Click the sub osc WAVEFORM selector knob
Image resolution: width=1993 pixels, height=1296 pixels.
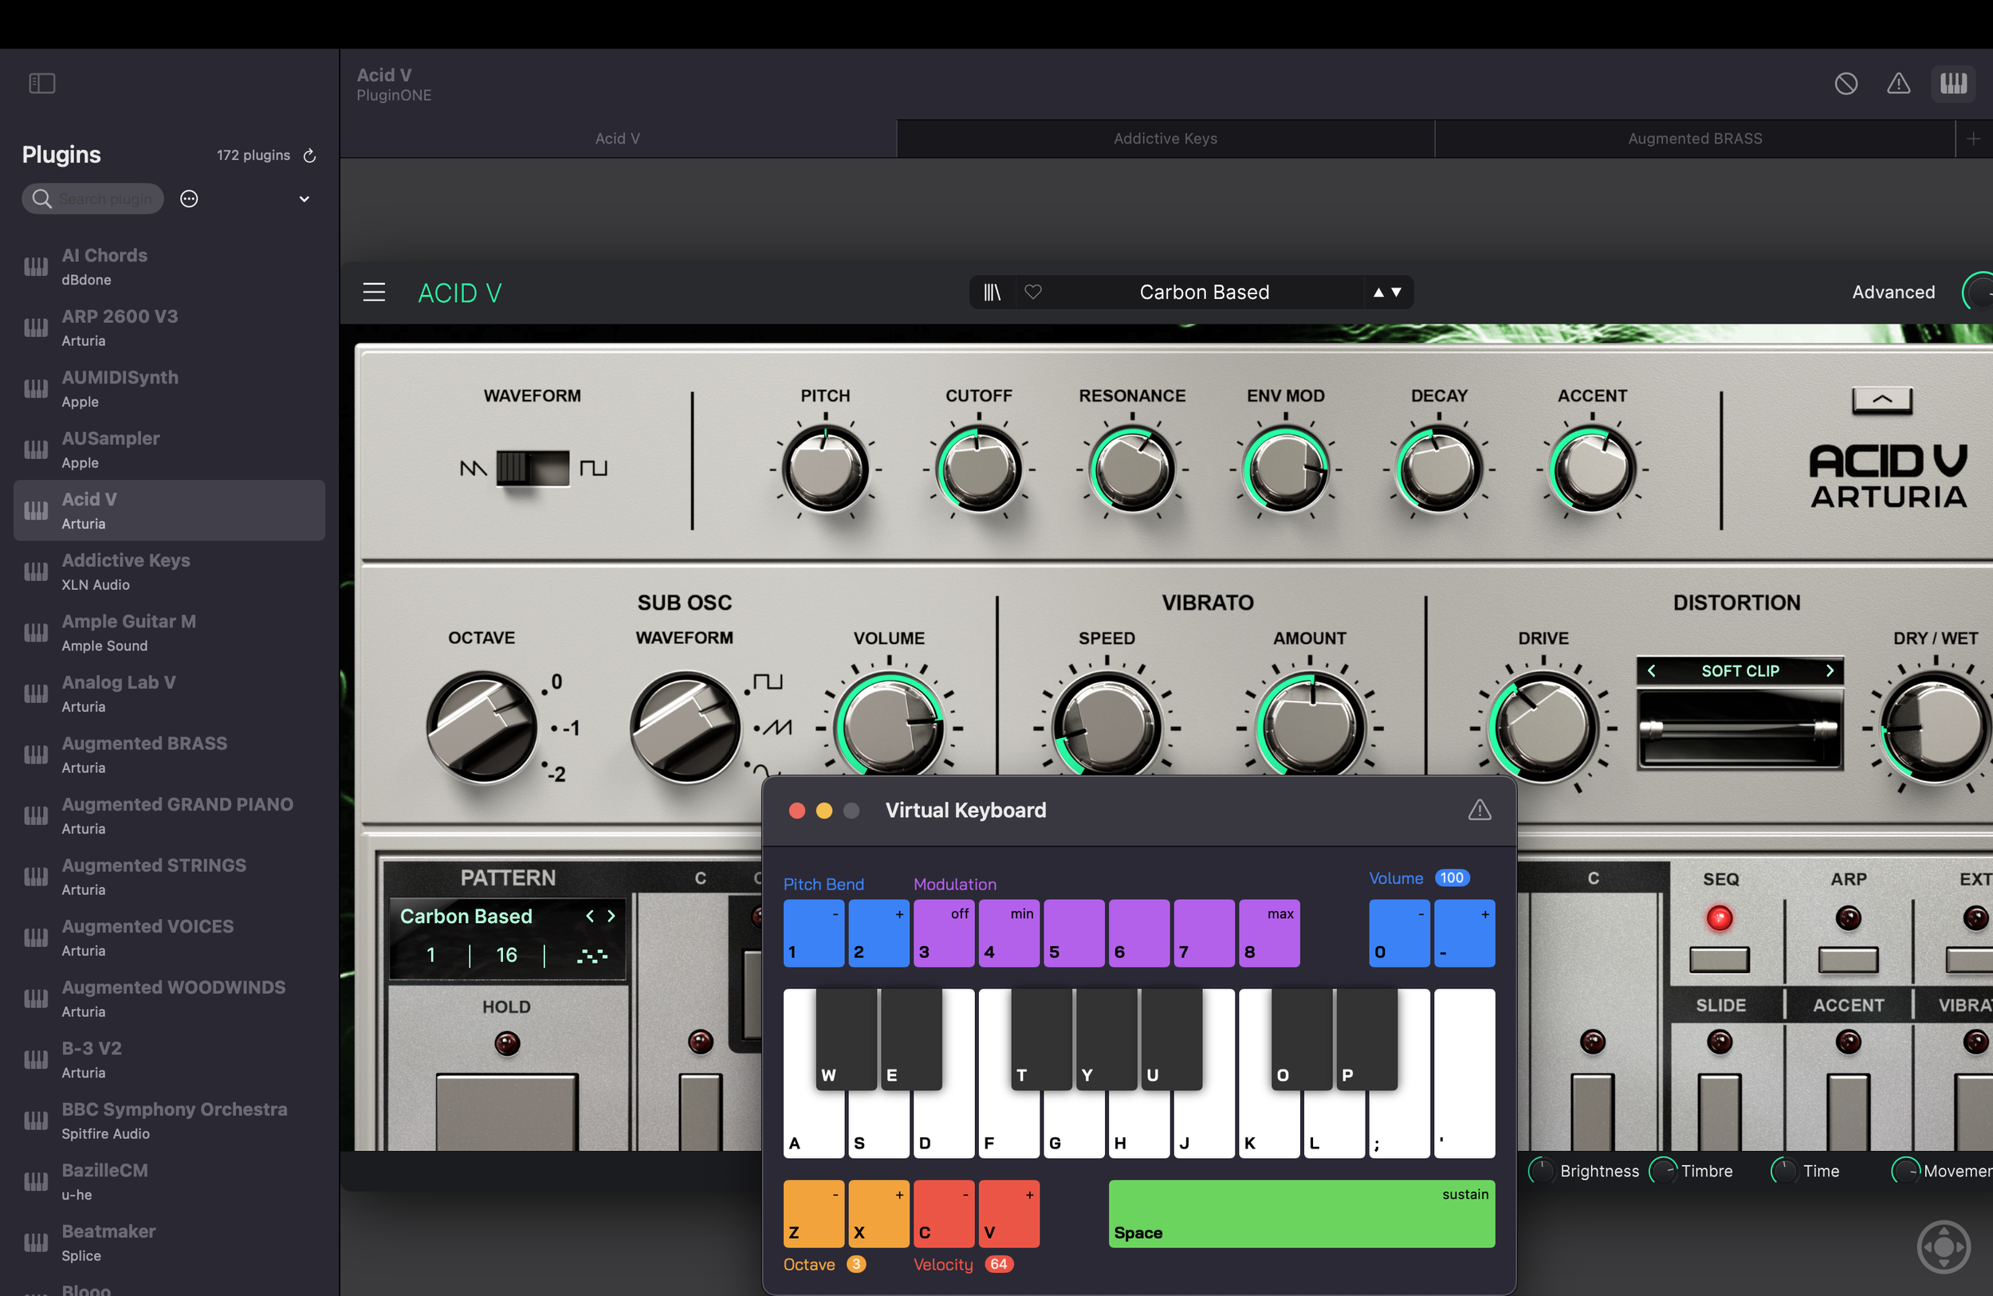pos(685,728)
